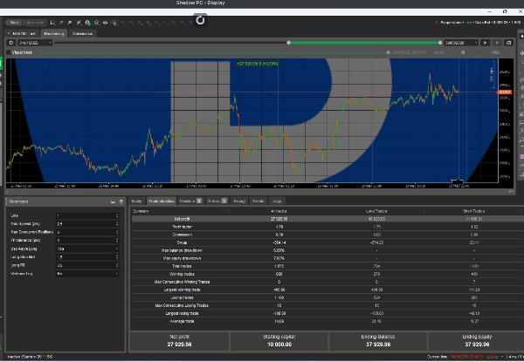Click the save parameters icon in Parameters header
Screen dimensions: 524x362
[121, 201]
